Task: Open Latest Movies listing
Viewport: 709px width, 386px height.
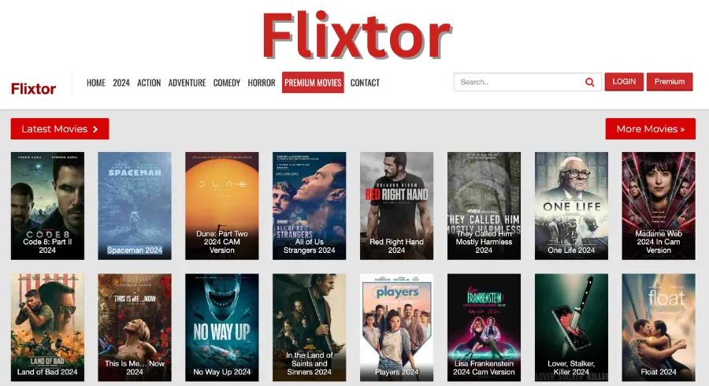Action: click(x=60, y=129)
